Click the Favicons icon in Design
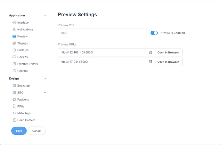Screen dimensions: 221x145 (14, 99)
